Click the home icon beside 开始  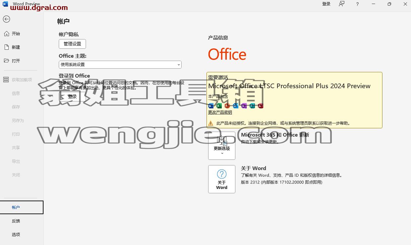point(6,33)
